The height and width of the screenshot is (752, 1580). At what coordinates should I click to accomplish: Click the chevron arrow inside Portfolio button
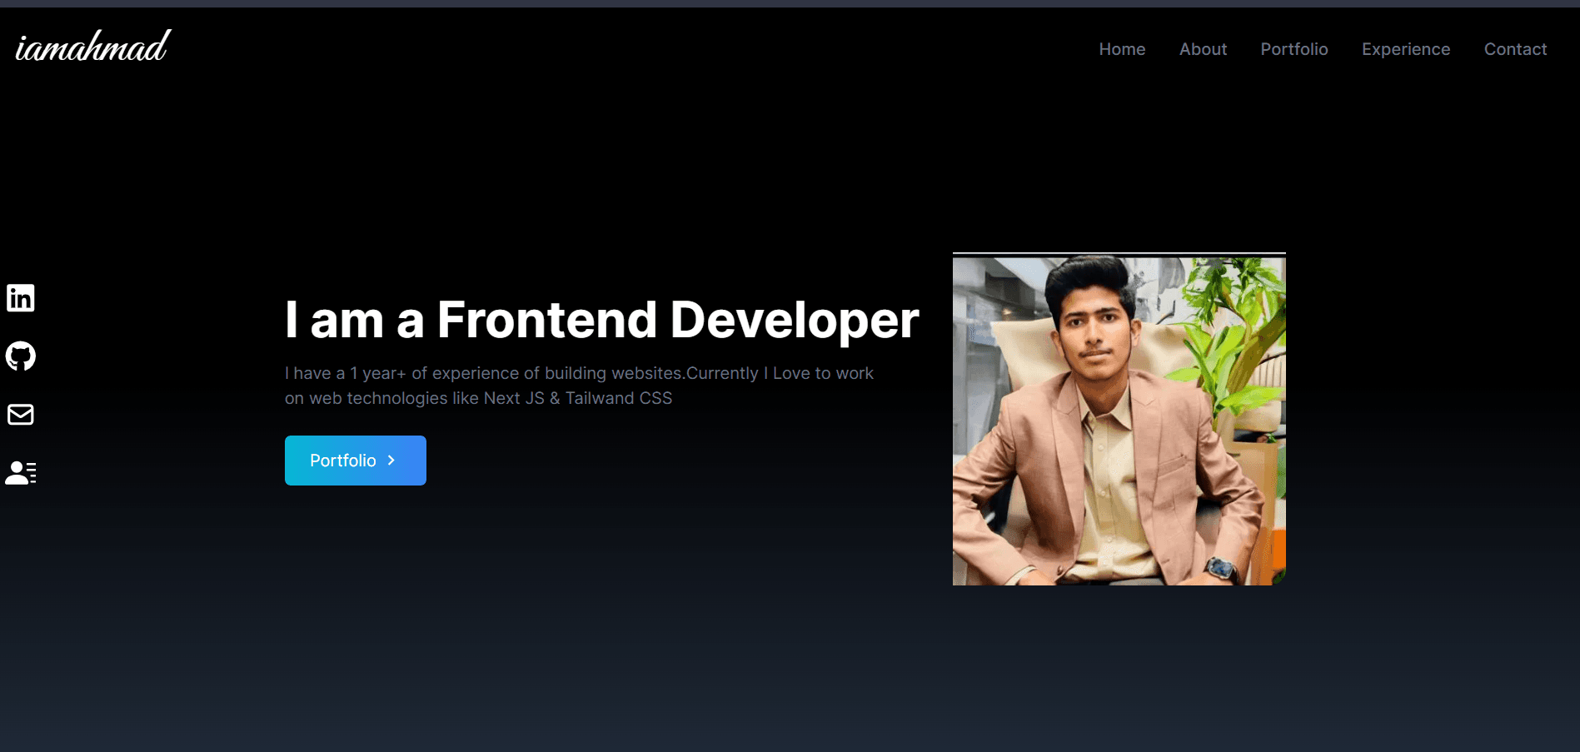(391, 461)
